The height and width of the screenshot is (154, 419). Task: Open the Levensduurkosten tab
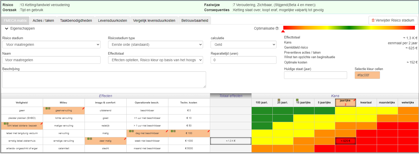[113, 20]
